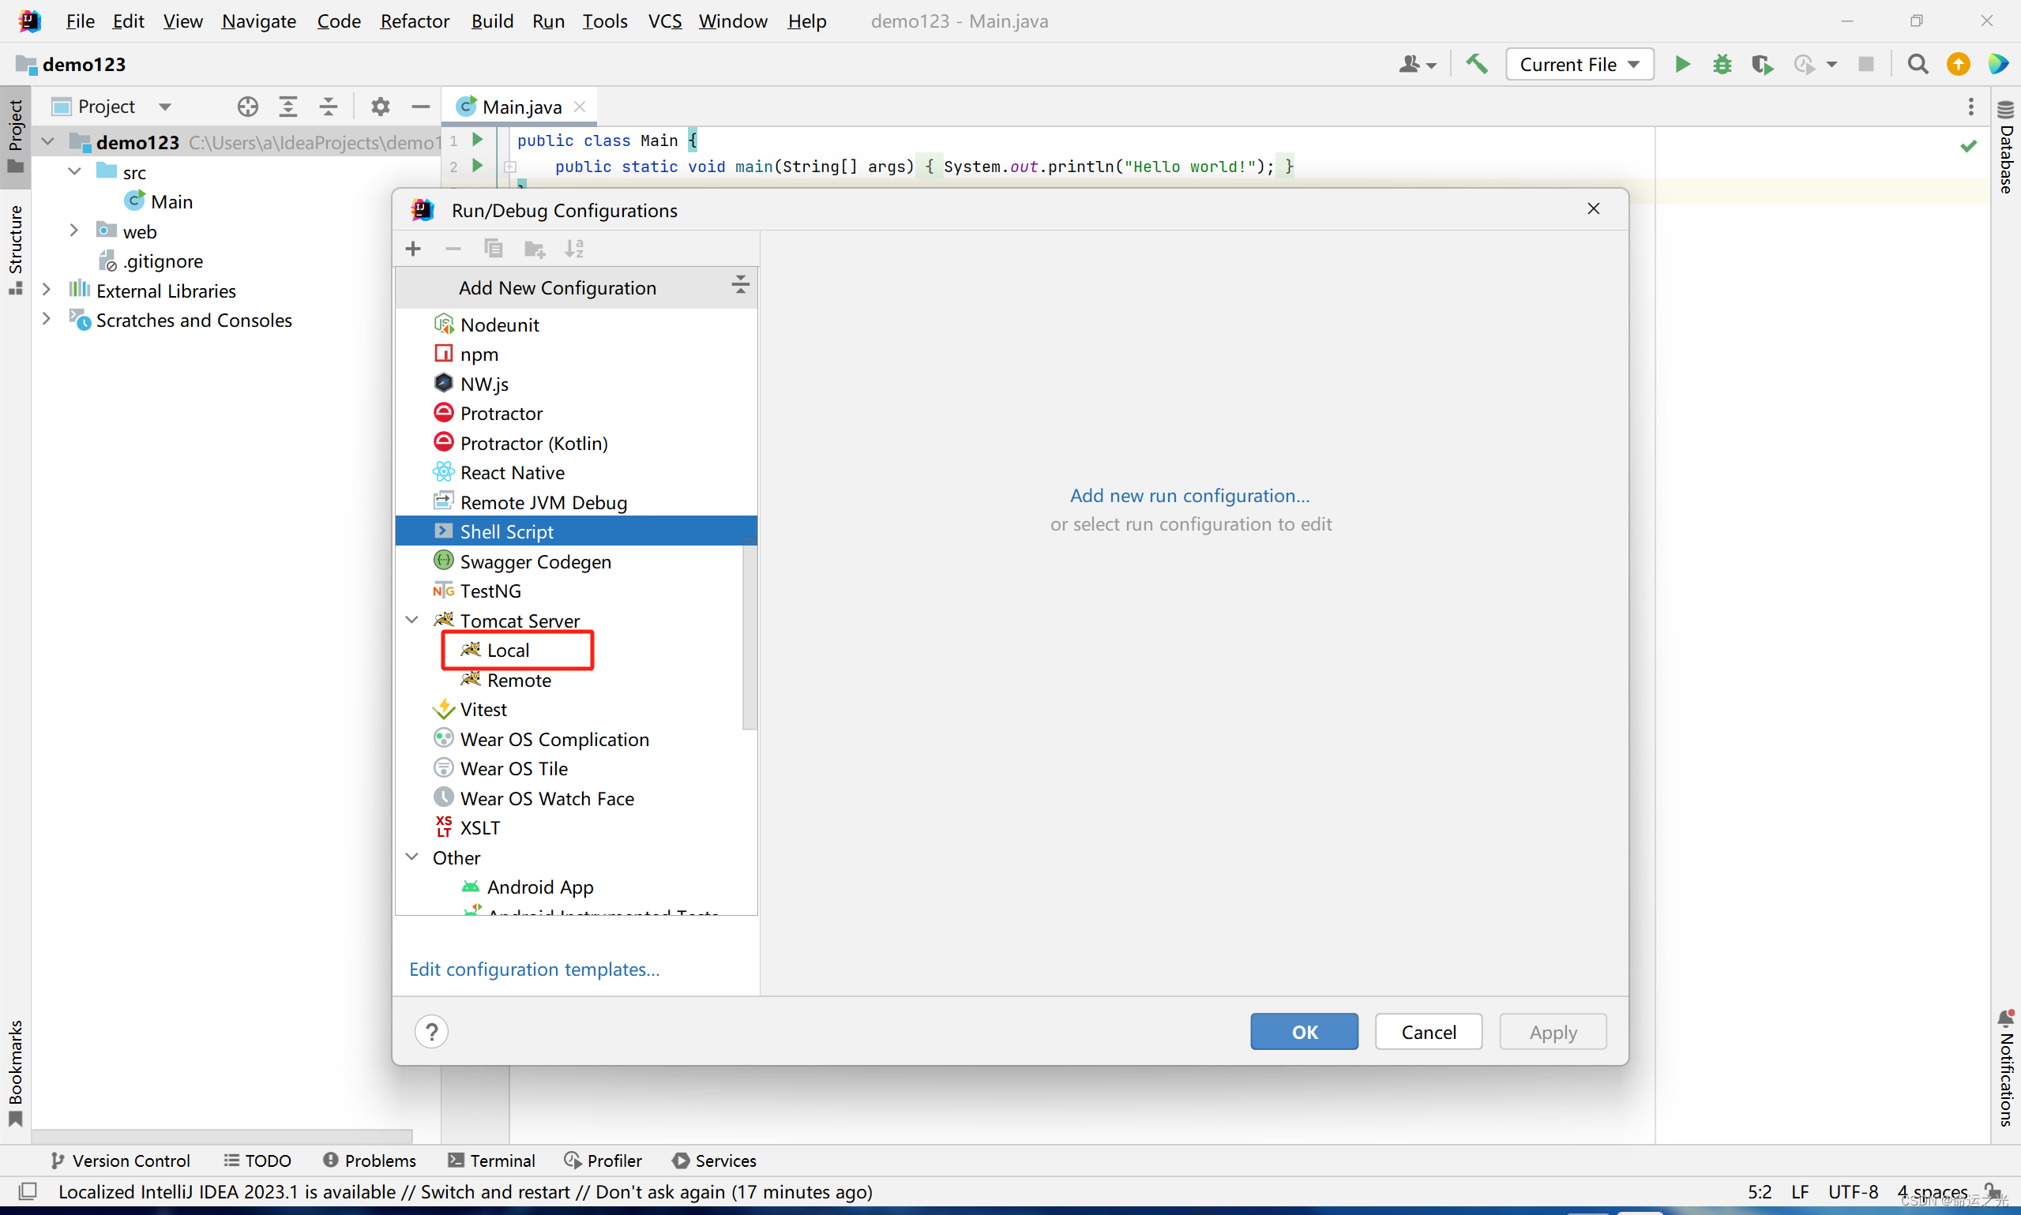Select Shell Script configuration type

coord(505,531)
